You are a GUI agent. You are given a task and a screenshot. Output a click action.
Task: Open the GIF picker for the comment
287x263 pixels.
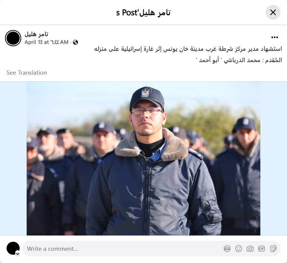262,249
